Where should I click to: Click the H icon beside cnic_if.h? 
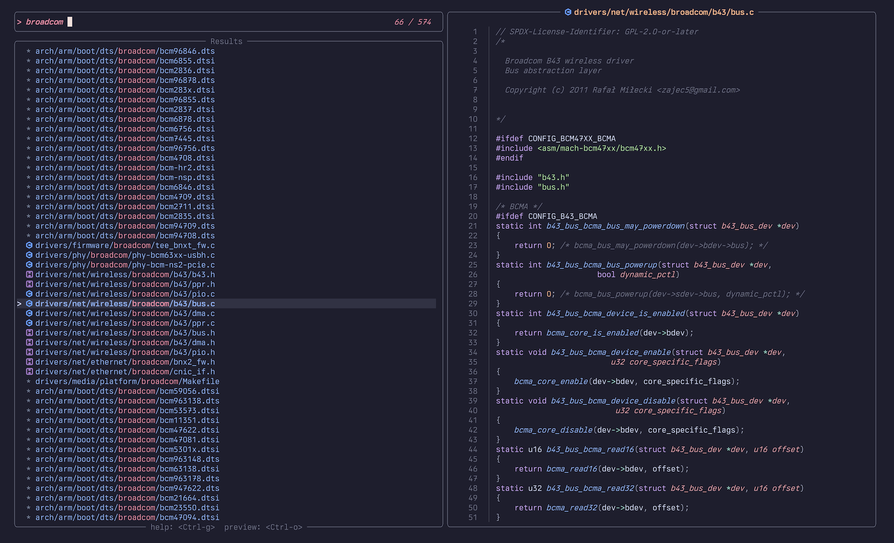pyautogui.click(x=29, y=372)
